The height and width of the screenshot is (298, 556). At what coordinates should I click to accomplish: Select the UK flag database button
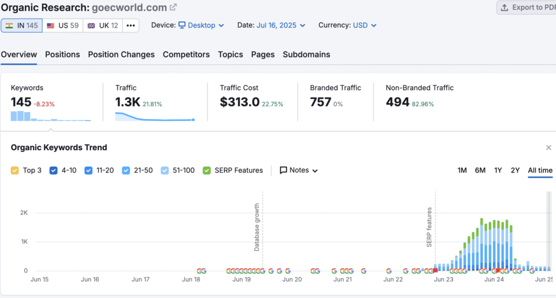[103, 26]
